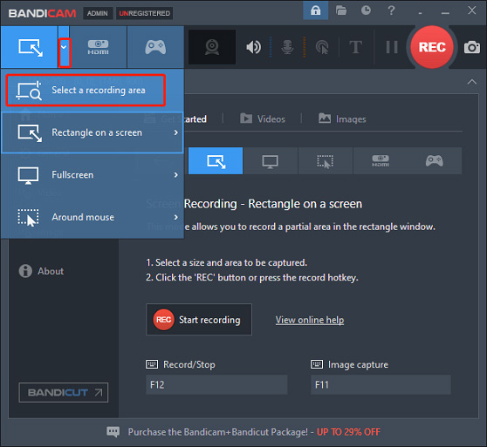Select game controller mode tile
The width and height of the screenshot is (487, 447).
[435, 161]
